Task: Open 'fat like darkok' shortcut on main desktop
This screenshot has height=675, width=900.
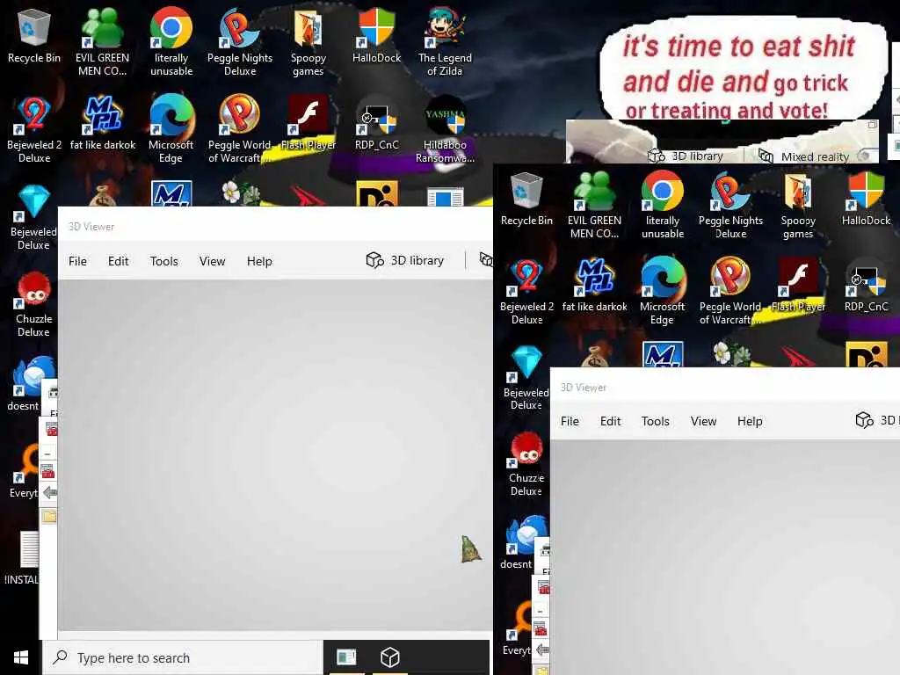Action: pyautogui.click(x=102, y=123)
